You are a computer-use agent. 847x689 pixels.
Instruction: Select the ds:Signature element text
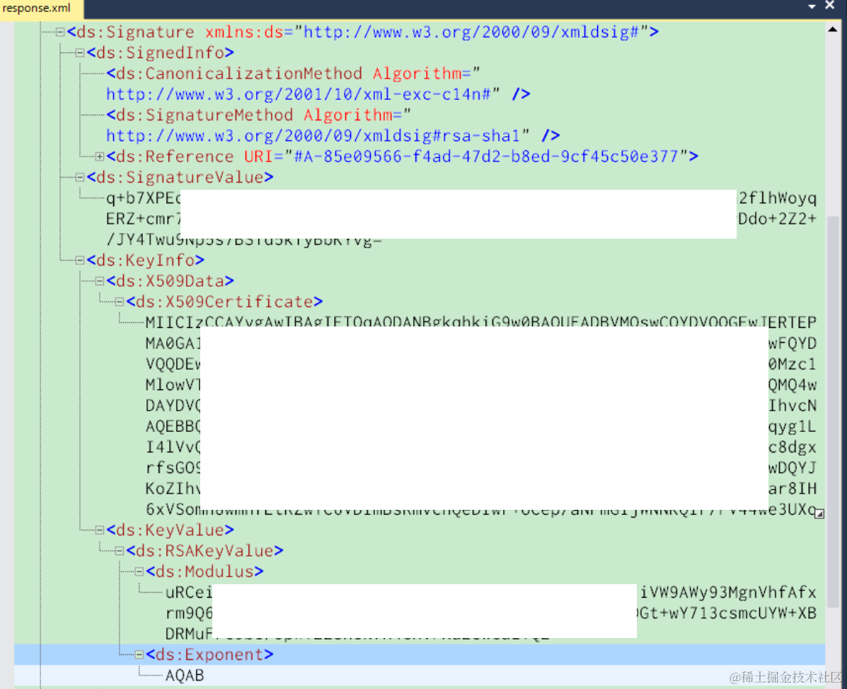(130, 33)
